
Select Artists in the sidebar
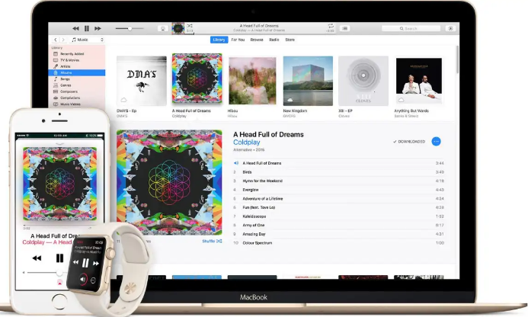pyautogui.click(x=77, y=66)
